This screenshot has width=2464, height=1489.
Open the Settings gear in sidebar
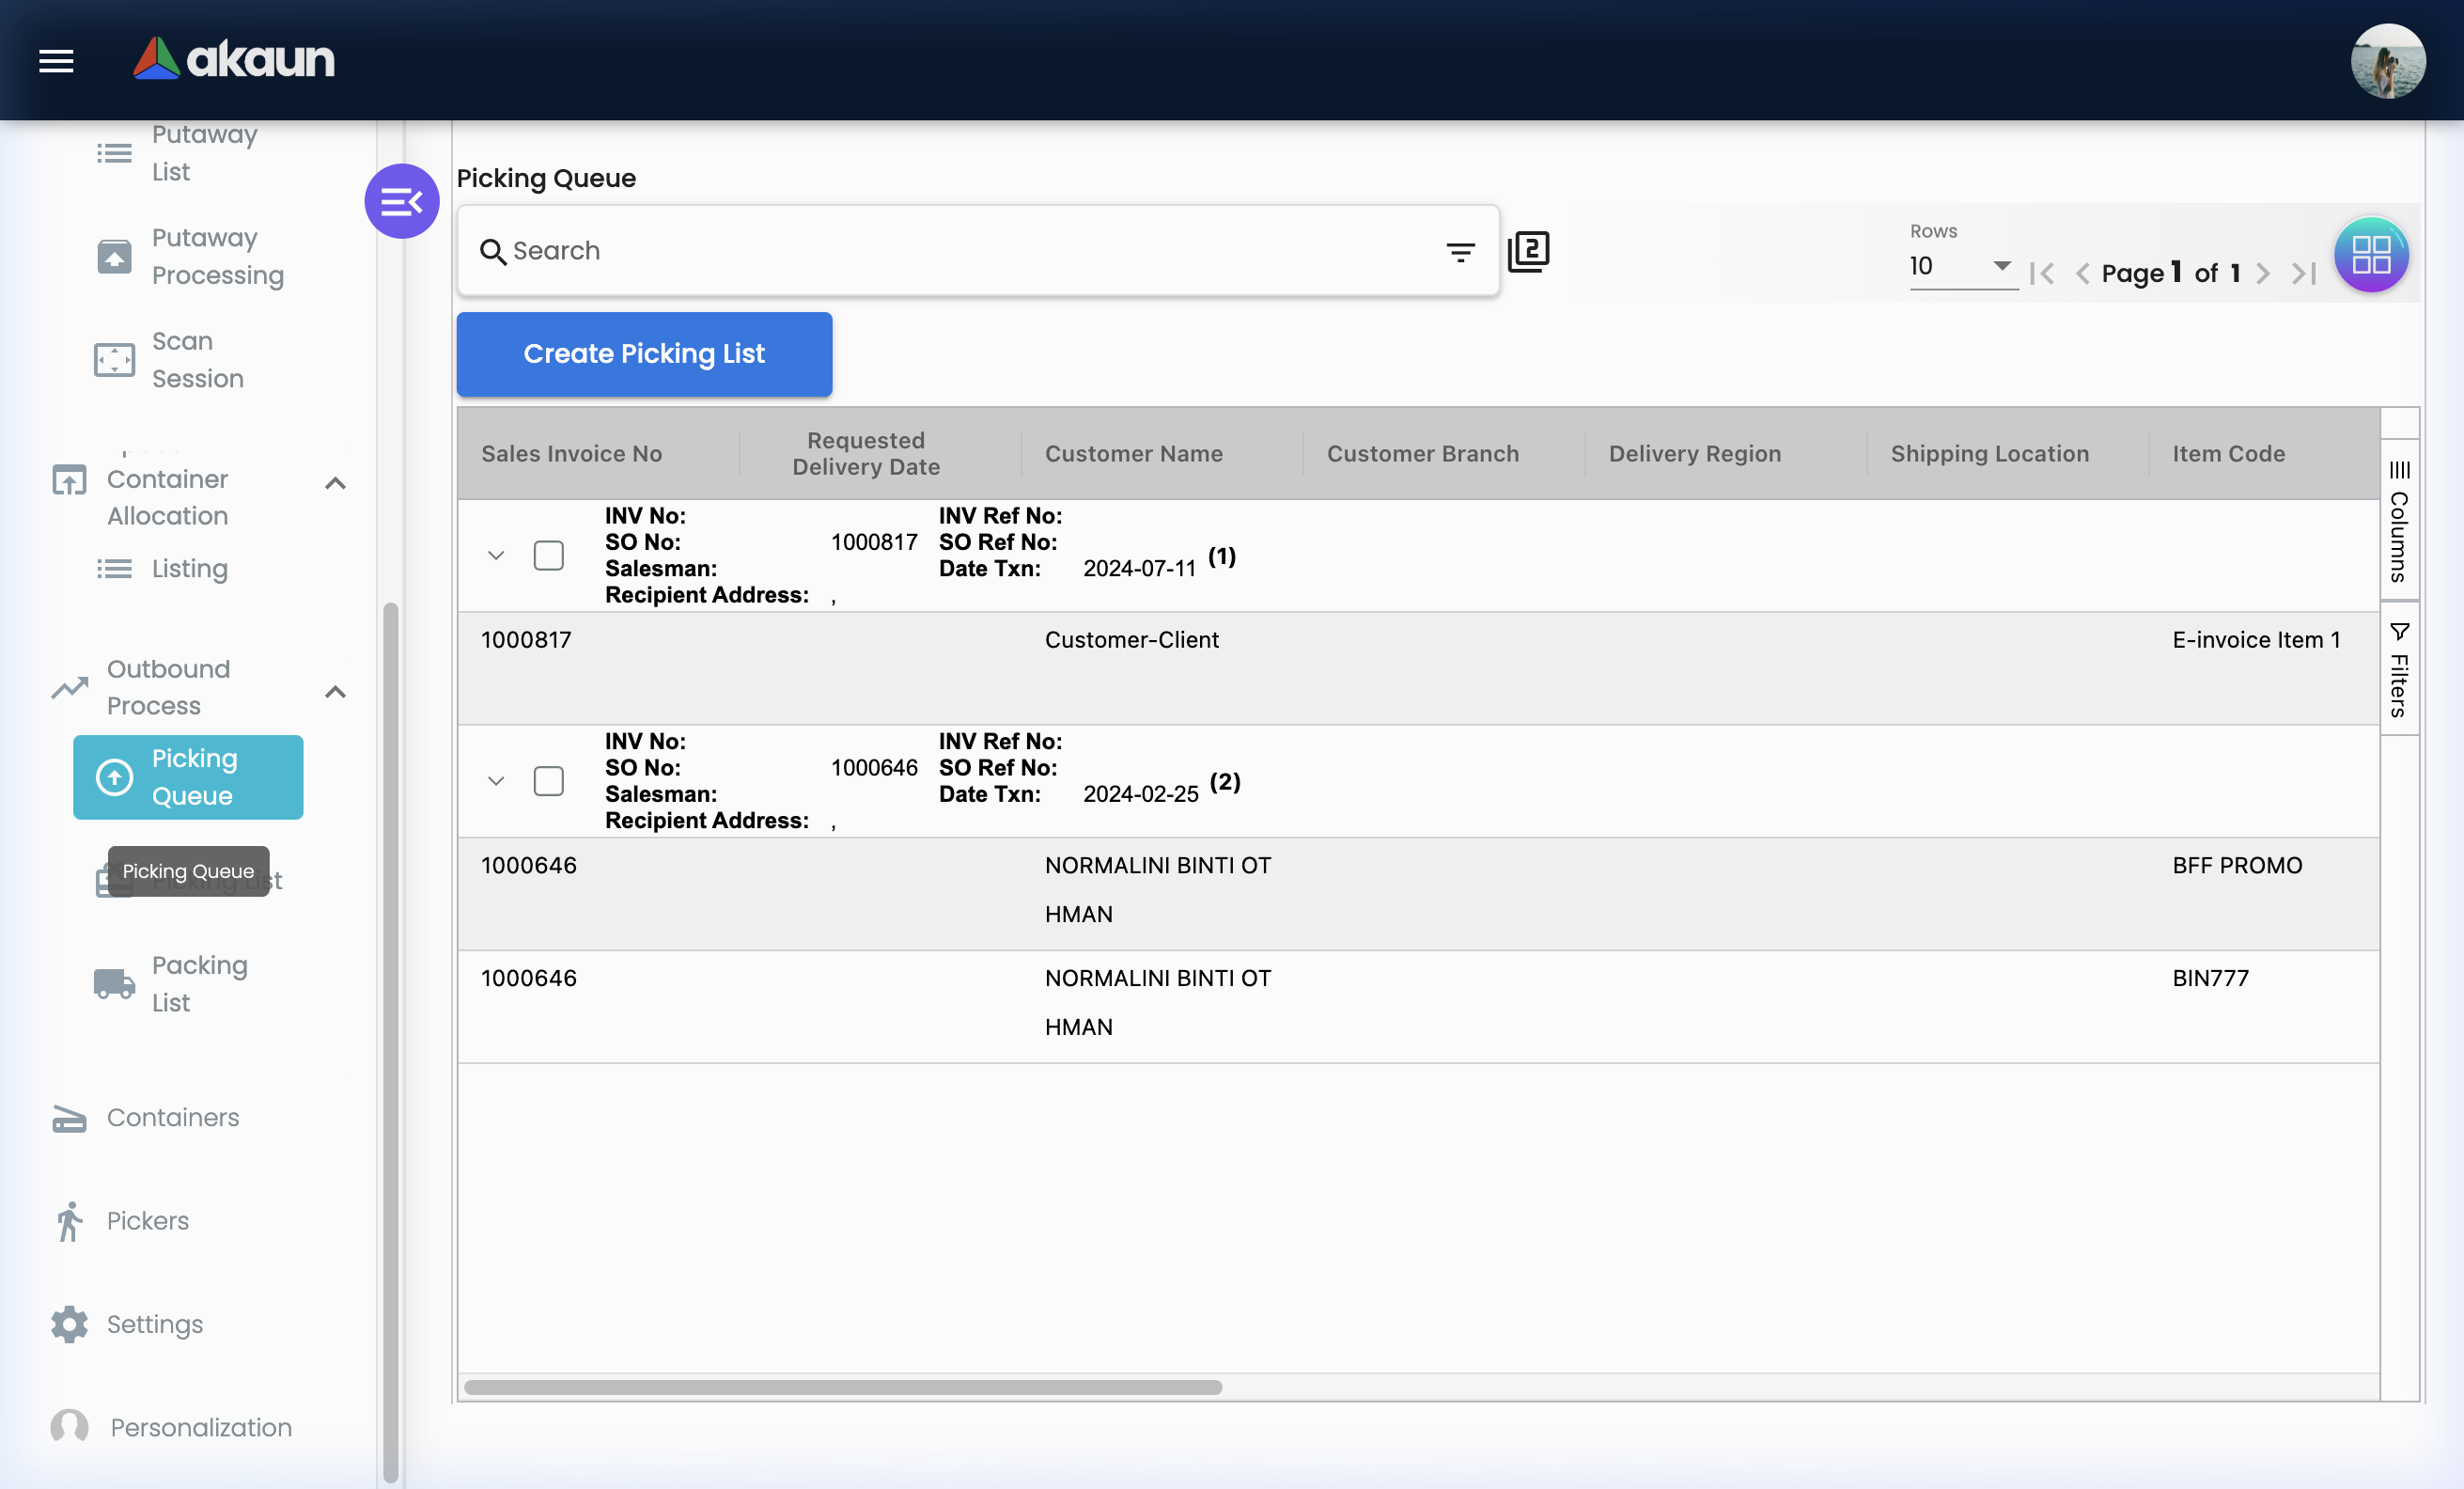coord(70,1324)
